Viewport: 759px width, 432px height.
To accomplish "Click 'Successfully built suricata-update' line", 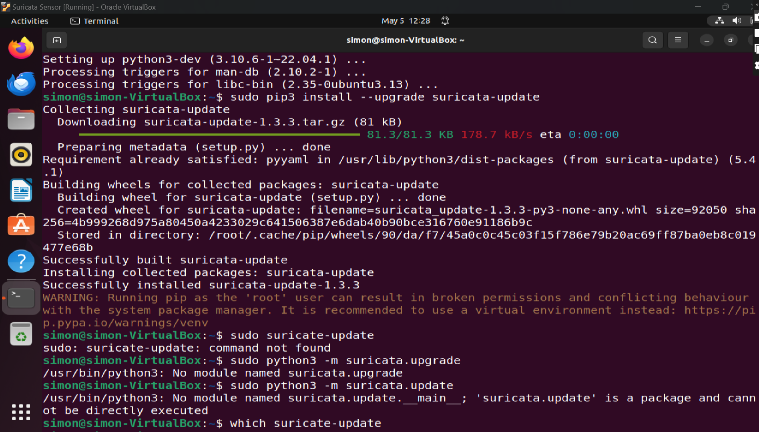I will (165, 260).
